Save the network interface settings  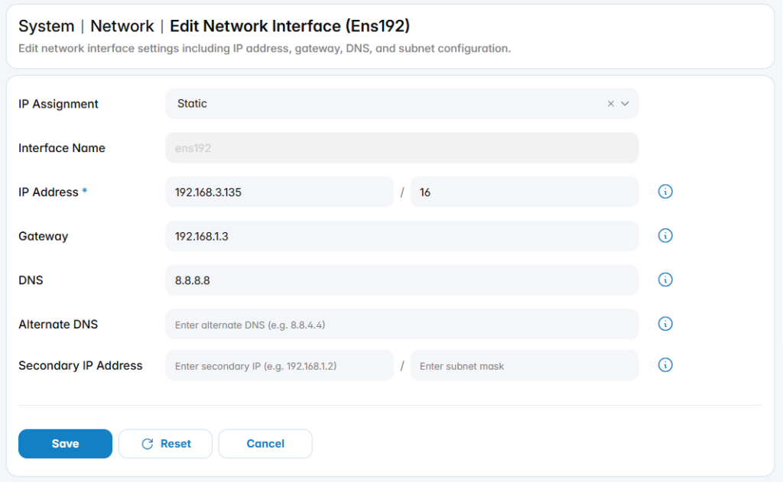(66, 444)
